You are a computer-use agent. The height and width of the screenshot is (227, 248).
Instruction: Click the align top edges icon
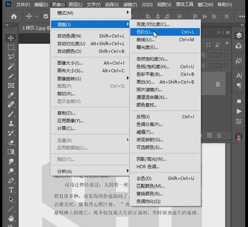[195, 16]
